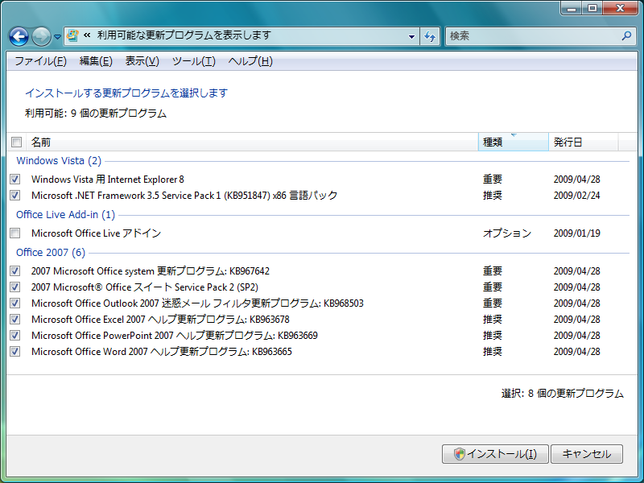Viewport: 644px width, 483px height.
Task: Open the recent pages dropdown arrow
Action: (x=57, y=36)
